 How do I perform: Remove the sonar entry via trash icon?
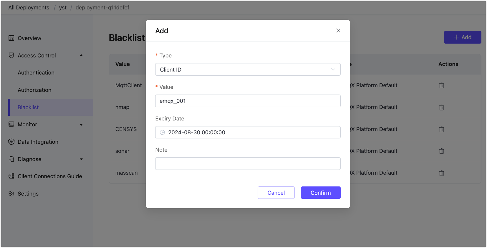click(441, 151)
